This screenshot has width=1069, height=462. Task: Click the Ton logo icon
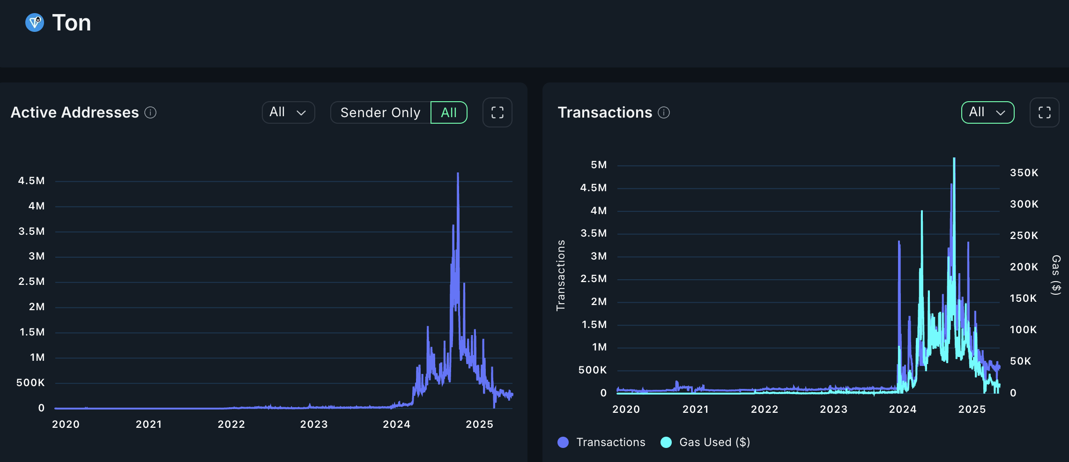click(35, 22)
